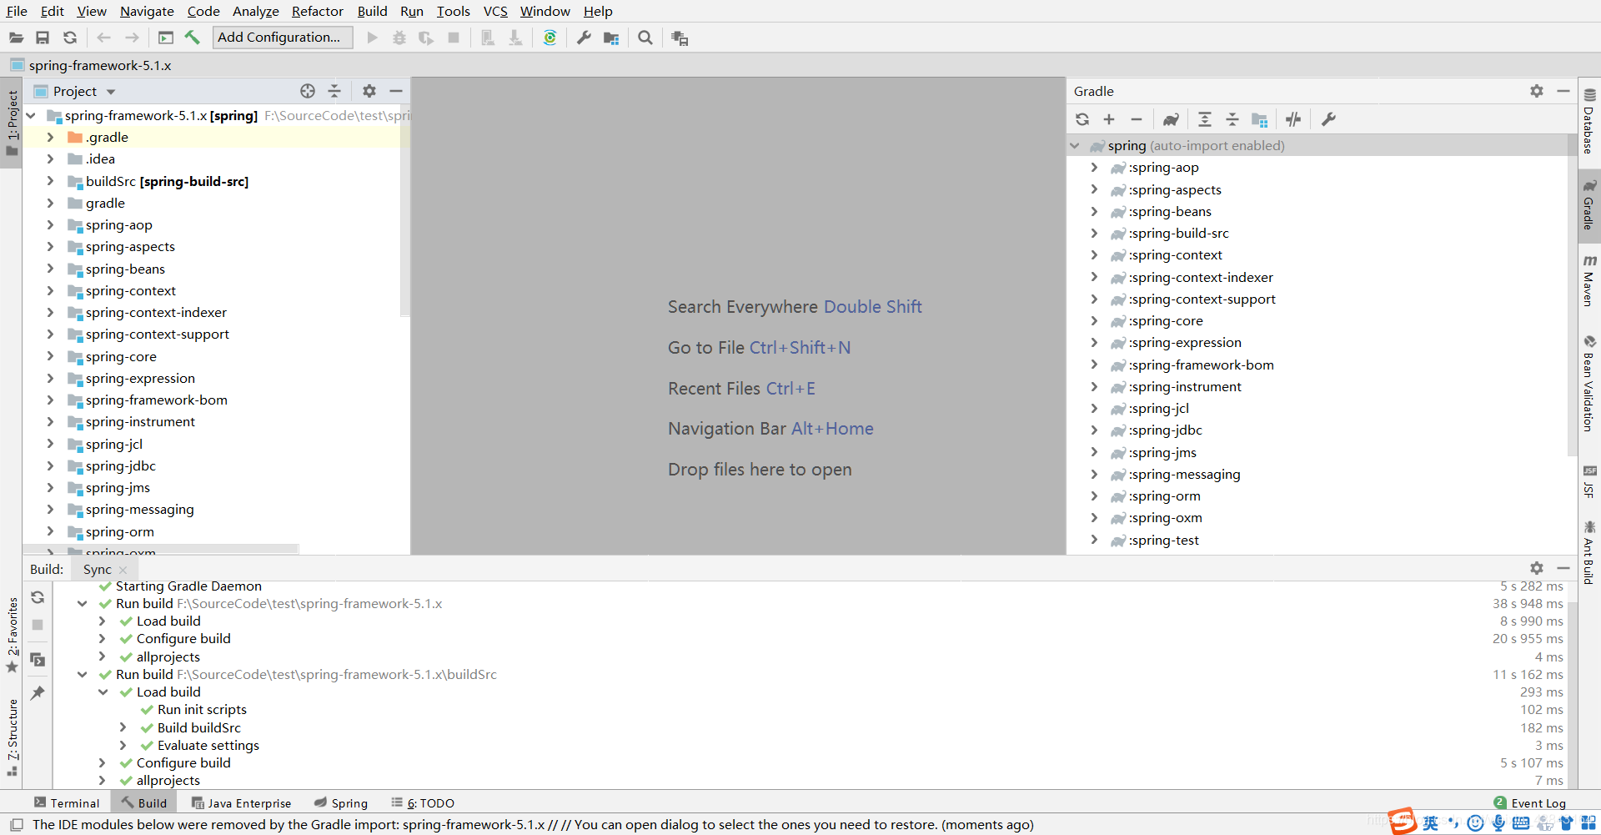Screen dimensions: 1601x835
Task: Toggle the module grouping icon in Gradle toolbar
Action: pyautogui.click(x=1260, y=119)
